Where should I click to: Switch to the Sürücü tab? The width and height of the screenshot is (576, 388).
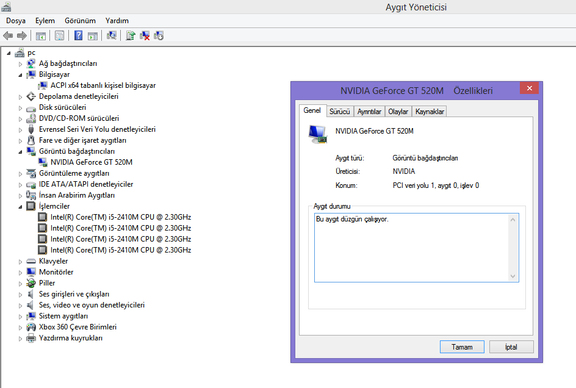(339, 111)
